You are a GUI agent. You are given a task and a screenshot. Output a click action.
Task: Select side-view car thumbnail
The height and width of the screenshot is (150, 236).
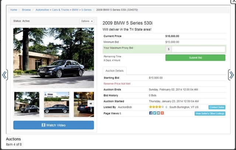pyautogui.click(x=56, y=104)
